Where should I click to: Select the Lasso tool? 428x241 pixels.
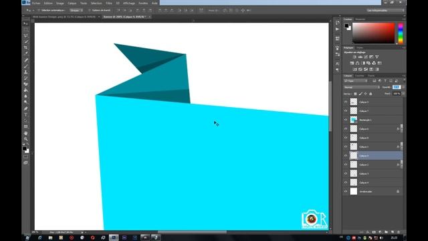point(25,35)
